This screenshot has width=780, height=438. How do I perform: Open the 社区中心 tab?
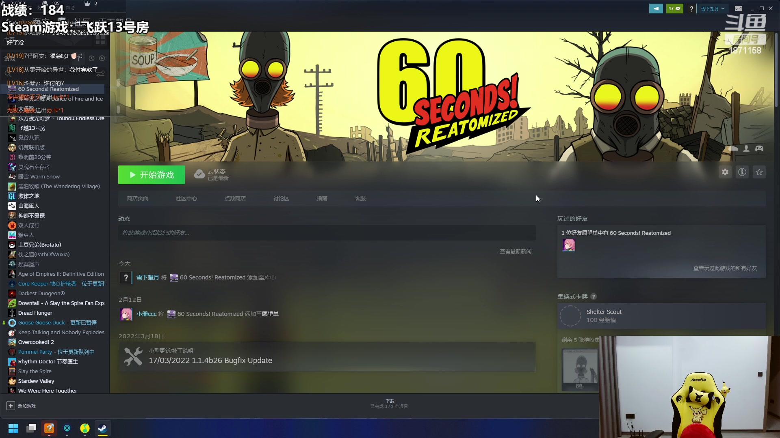[x=186, y=198]
